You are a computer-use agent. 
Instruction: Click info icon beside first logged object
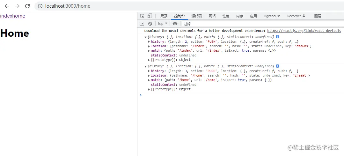pos(277,37)
